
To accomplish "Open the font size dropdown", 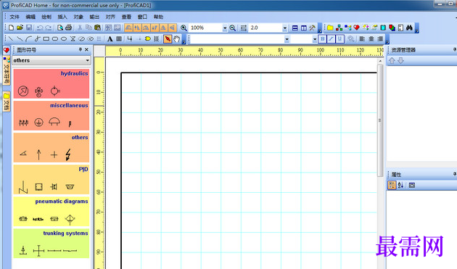I will click(x=315, y=39).
